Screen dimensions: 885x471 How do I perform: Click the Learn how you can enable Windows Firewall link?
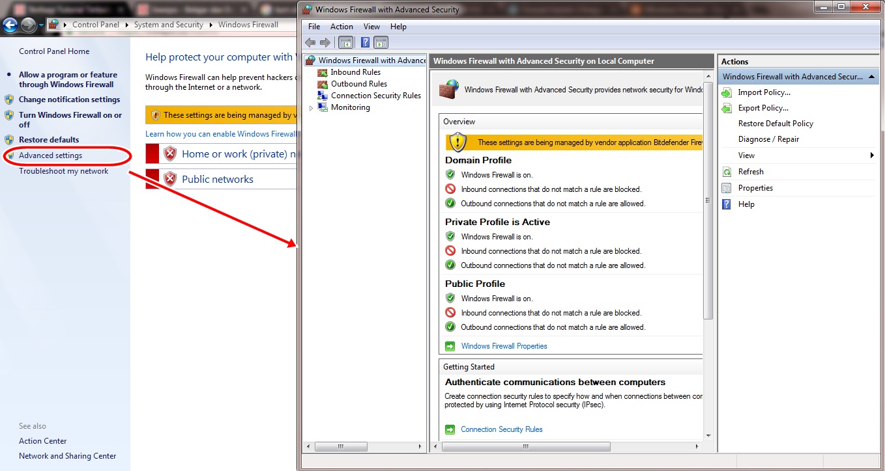[221, 134]
